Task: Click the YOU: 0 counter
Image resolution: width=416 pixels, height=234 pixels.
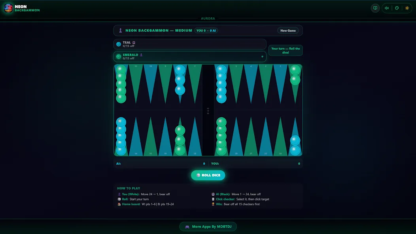Action: coord(255,164)
